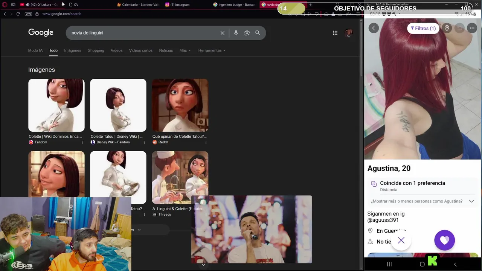Image resolution: width=482 pixels, height=271 pixels.
Task: Open Google Lens image search
Action: pyautogui.click(x=247, y=33)
